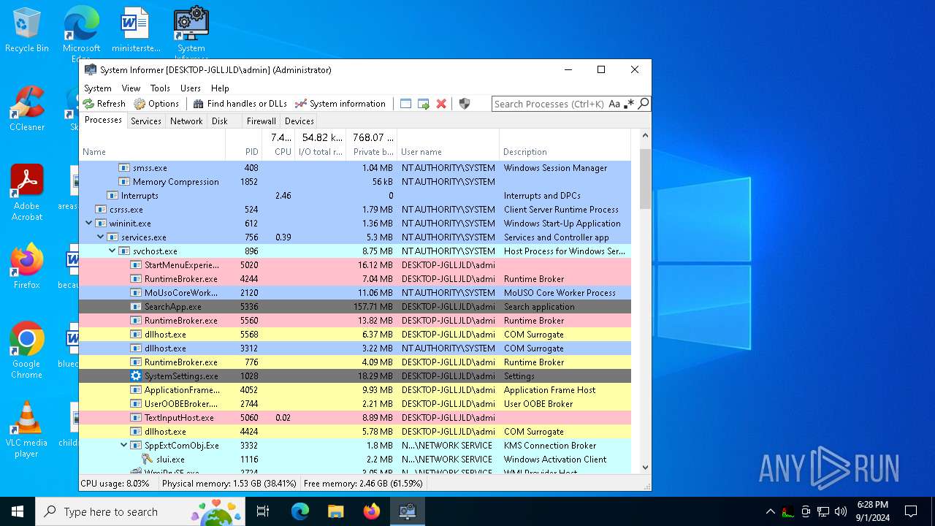This screenshot has width=935, height=526.
Task: Click the find window toolbar icon
Action: [406, 104]
